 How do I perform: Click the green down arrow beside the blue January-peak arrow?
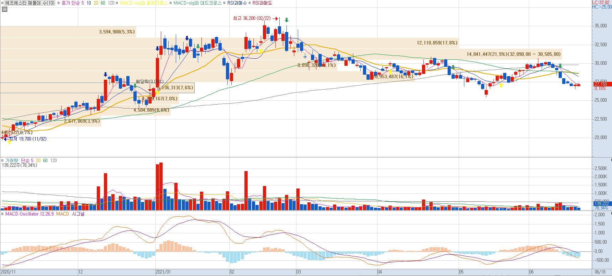198,46
